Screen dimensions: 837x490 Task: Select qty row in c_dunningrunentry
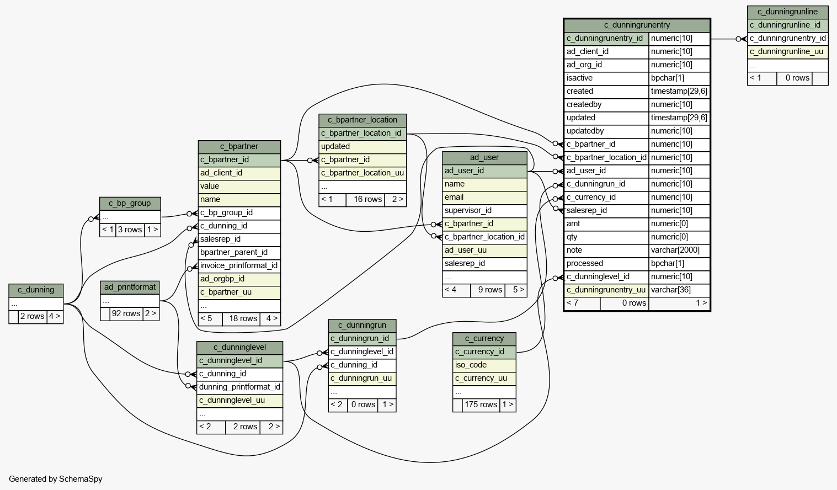pos(637,237)
